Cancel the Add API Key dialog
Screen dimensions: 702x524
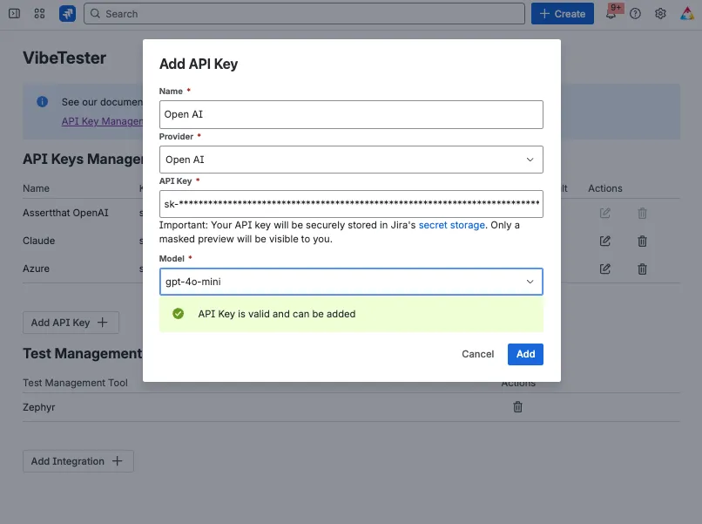tap(477, 354)
